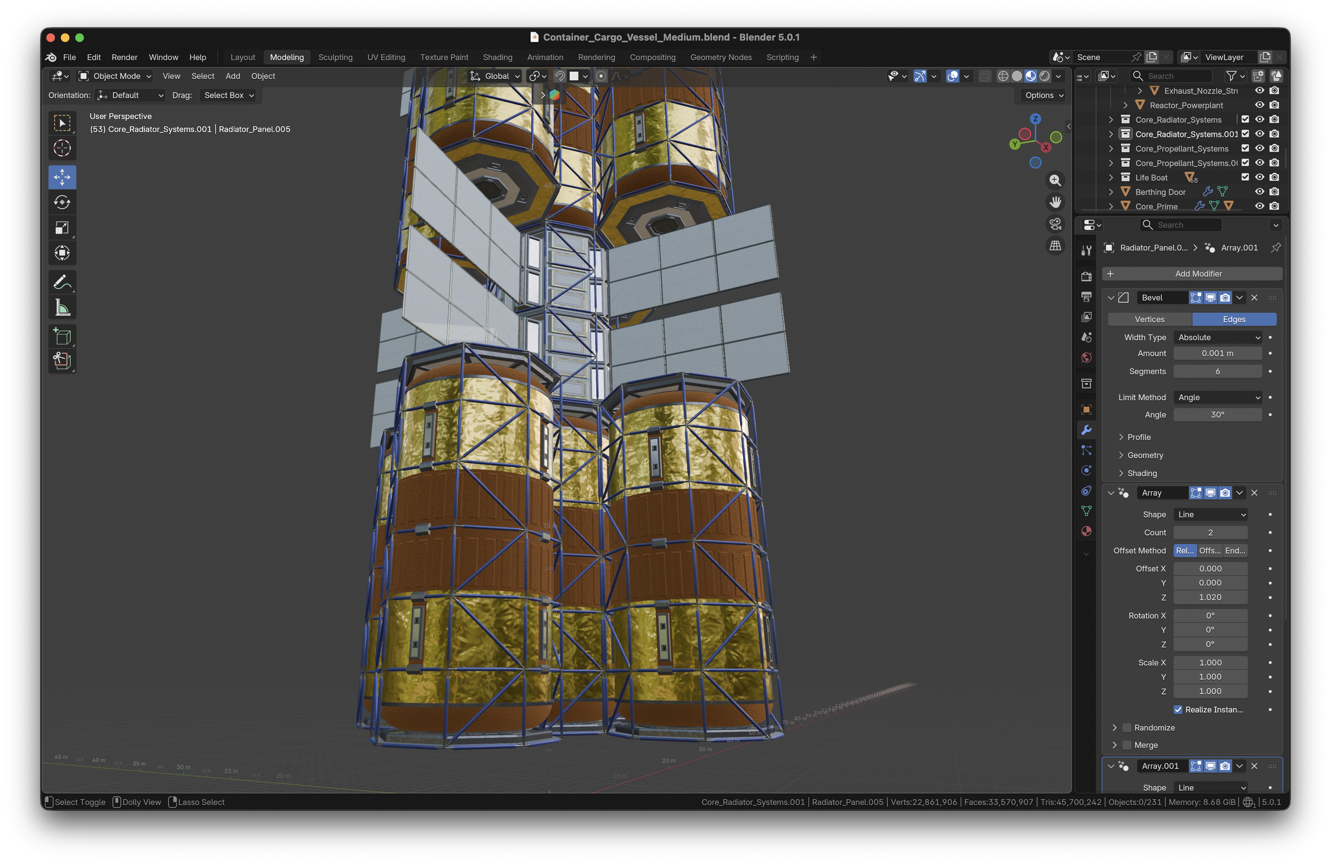Image resolution: width=1331 pixels, height=864 pixels.
Task: Switch to the UV Editing workspace tab
Action: point(386,57)
